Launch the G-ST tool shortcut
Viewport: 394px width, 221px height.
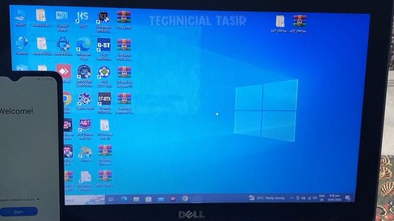(104, 49)
